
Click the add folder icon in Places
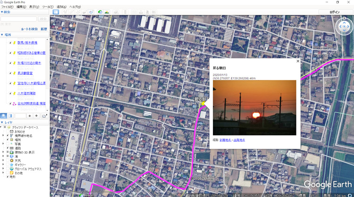pos(44,116)
